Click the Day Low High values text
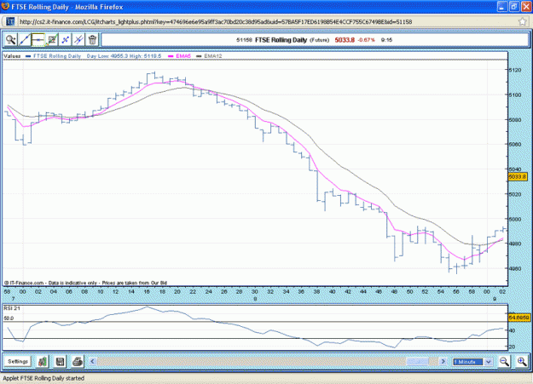 click(124, 55)
